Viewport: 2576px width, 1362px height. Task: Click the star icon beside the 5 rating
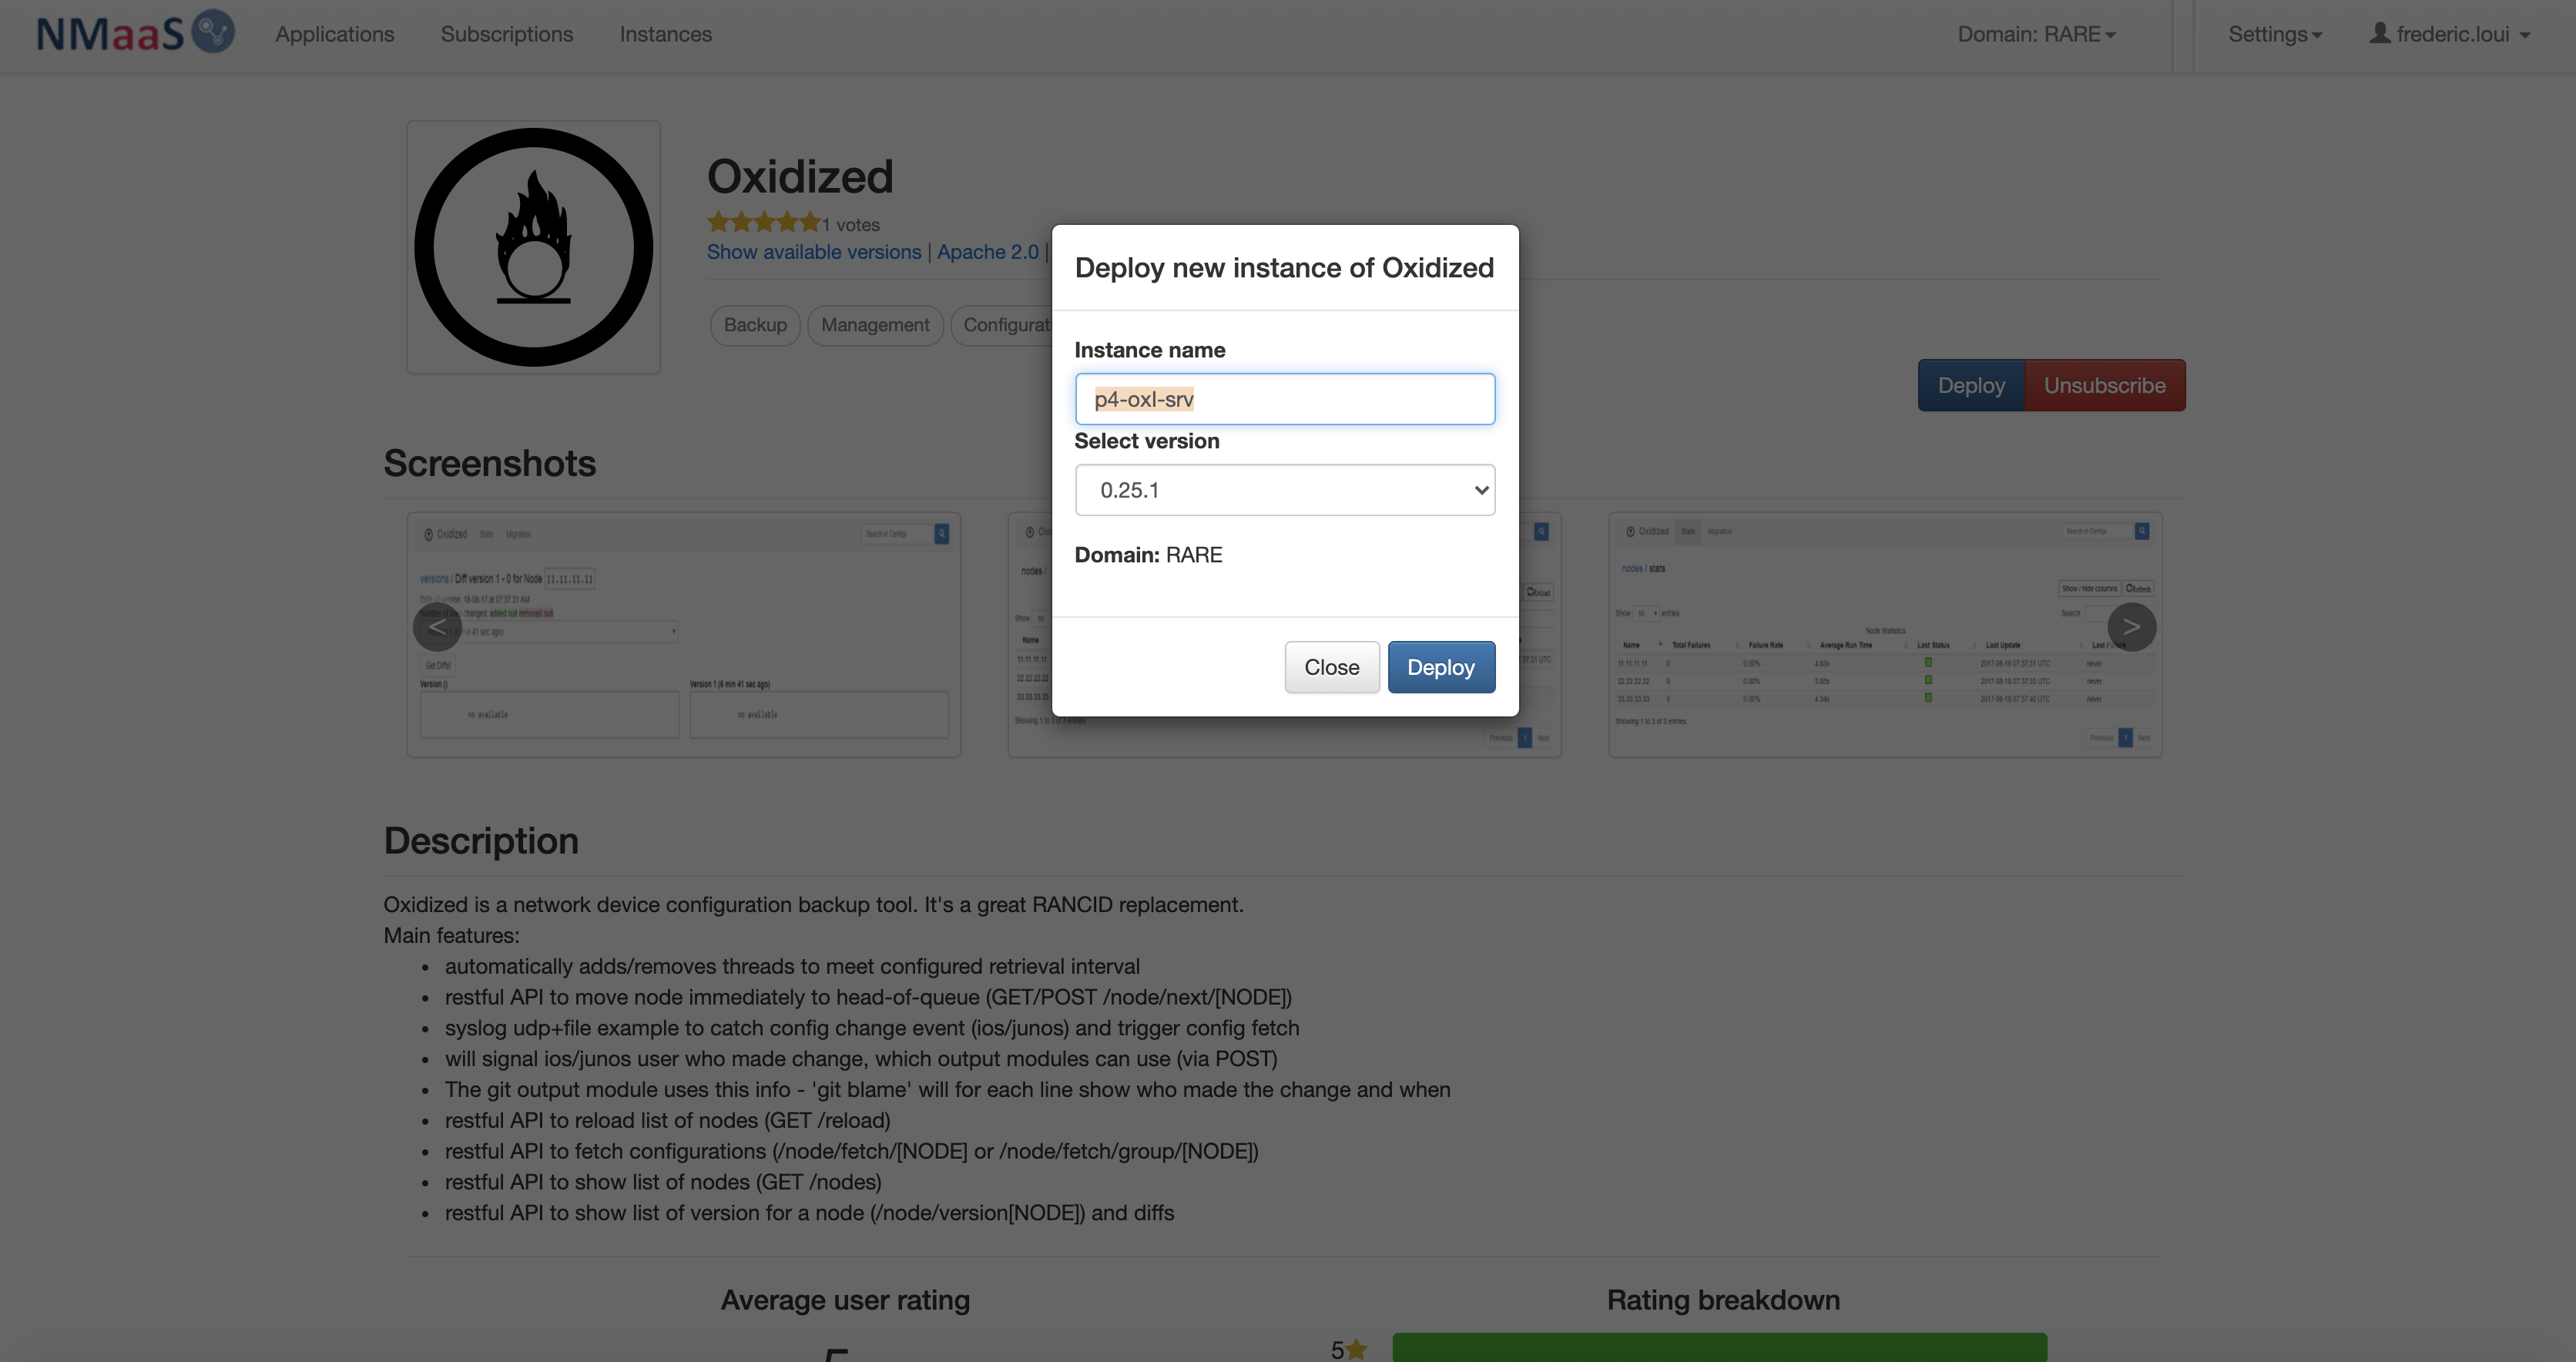point(1356,1350)
